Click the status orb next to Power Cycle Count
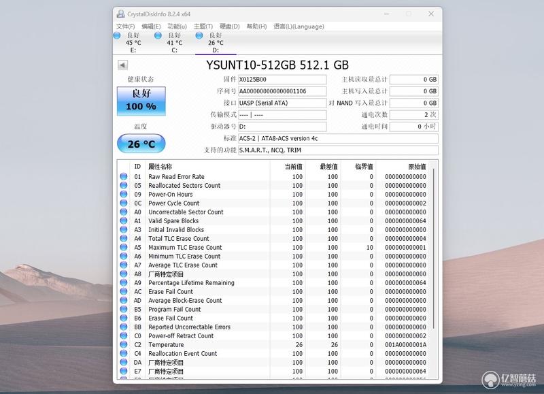Image resolution: width=544 pixels, height=394 pixels. [x=124, y=203]
